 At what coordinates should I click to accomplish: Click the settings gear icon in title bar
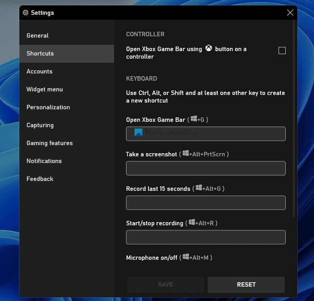click(x=26, y=13)
